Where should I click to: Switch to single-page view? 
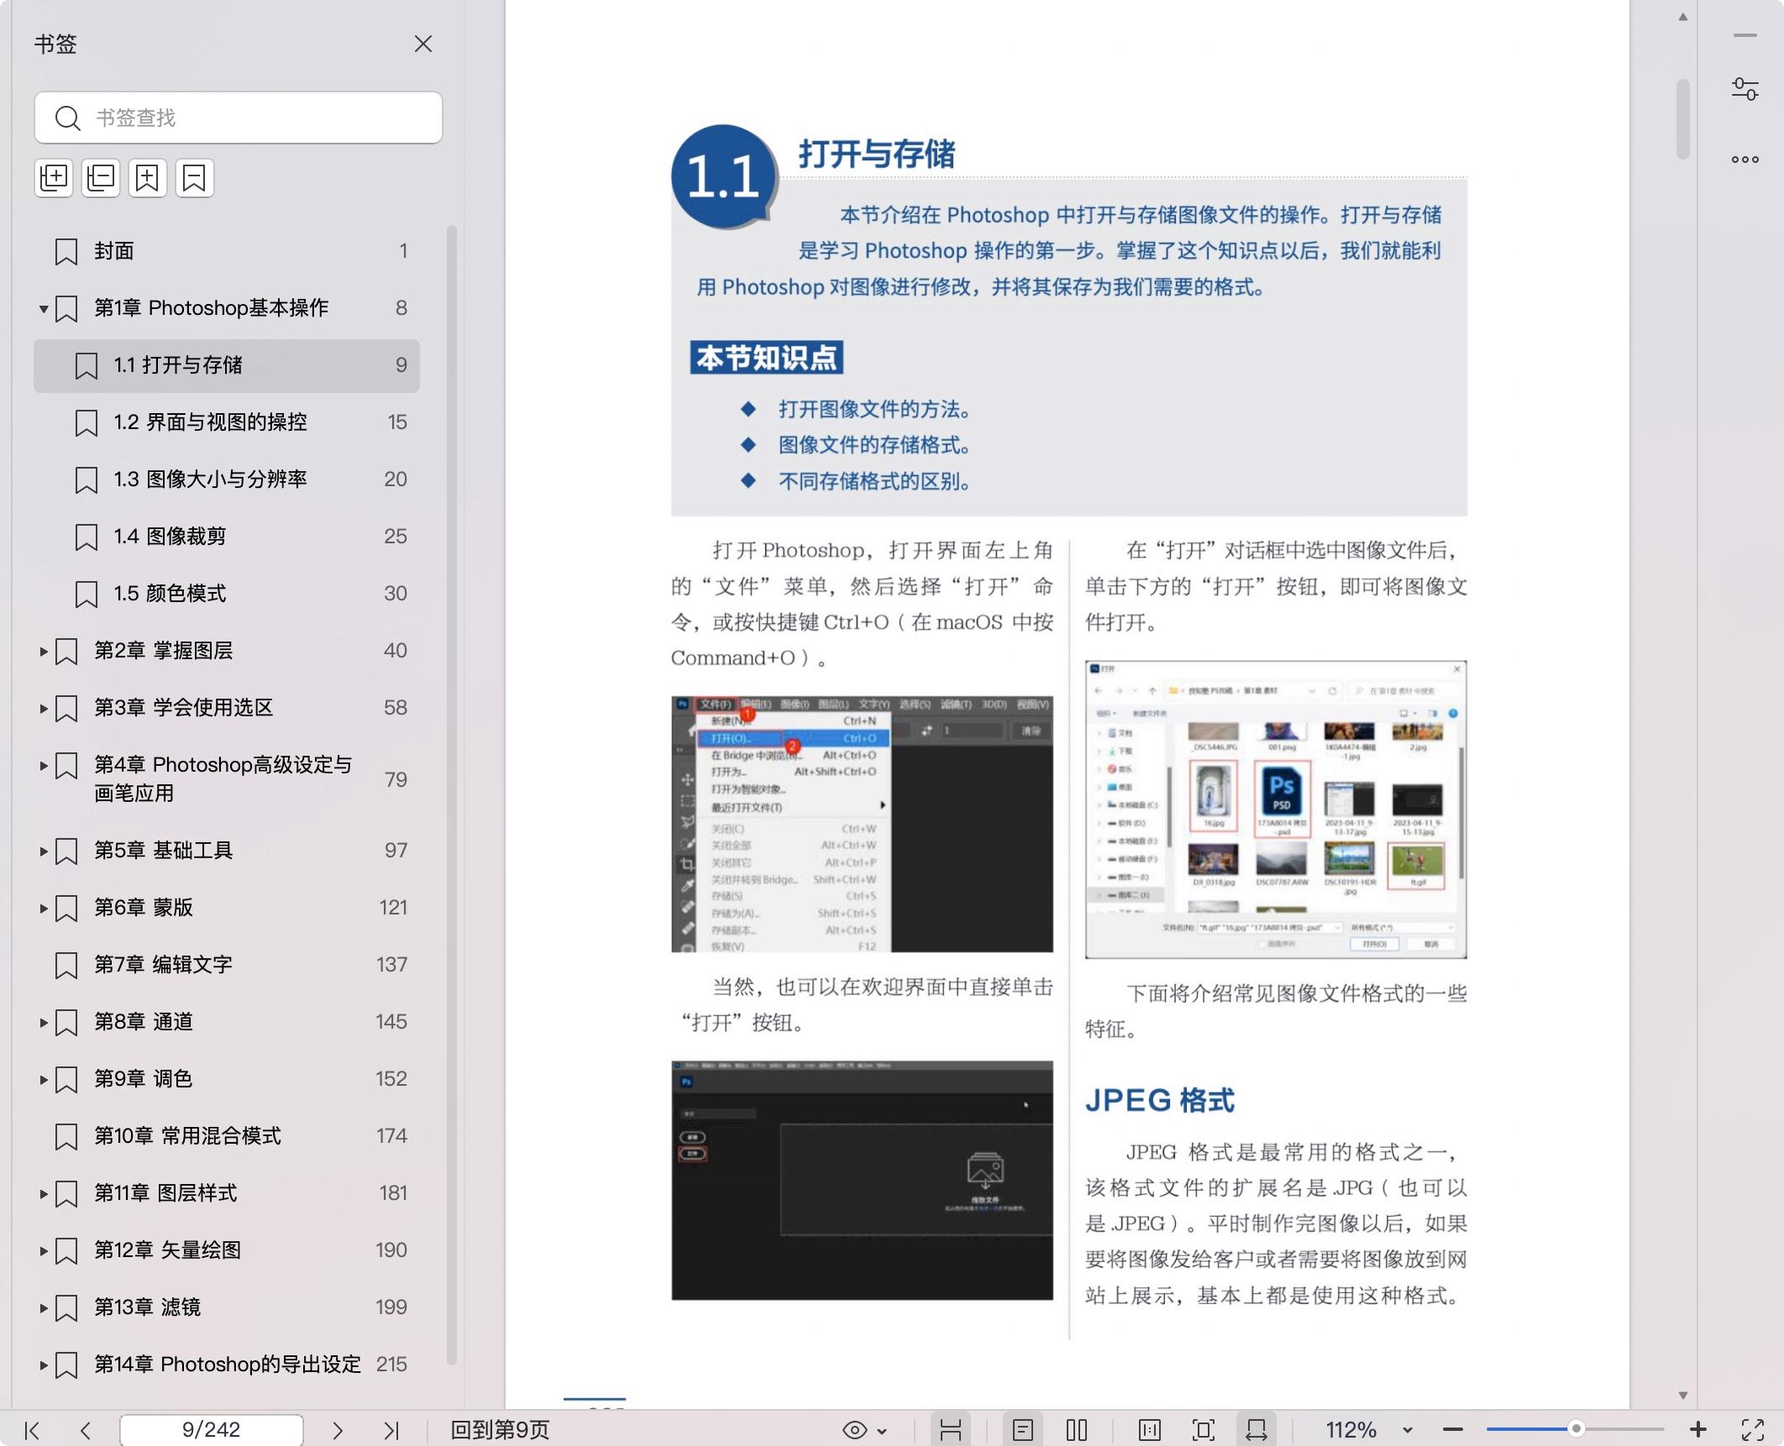click(x=1023, y=1430)
